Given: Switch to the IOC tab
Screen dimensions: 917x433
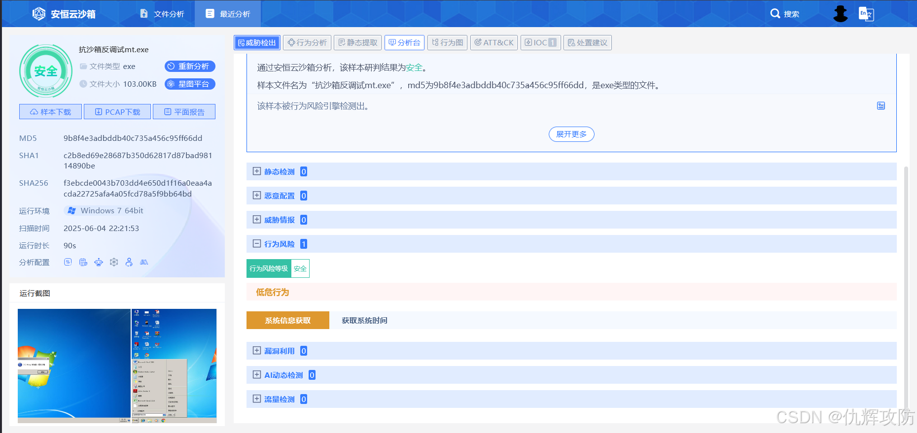Looking at the screenshot, I should point(540,43).
